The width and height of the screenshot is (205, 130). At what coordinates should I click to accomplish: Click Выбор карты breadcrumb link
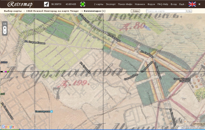coord(13,11)
